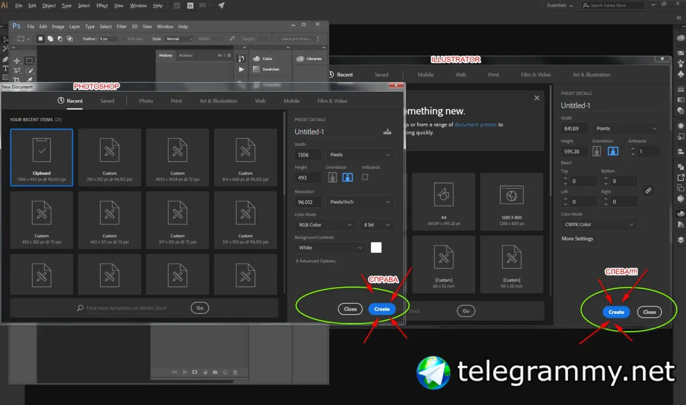Click the Resolution field showing 96.012
Image resolution: width=686 pixels, height=405 pixels.
tap(308, 202)
